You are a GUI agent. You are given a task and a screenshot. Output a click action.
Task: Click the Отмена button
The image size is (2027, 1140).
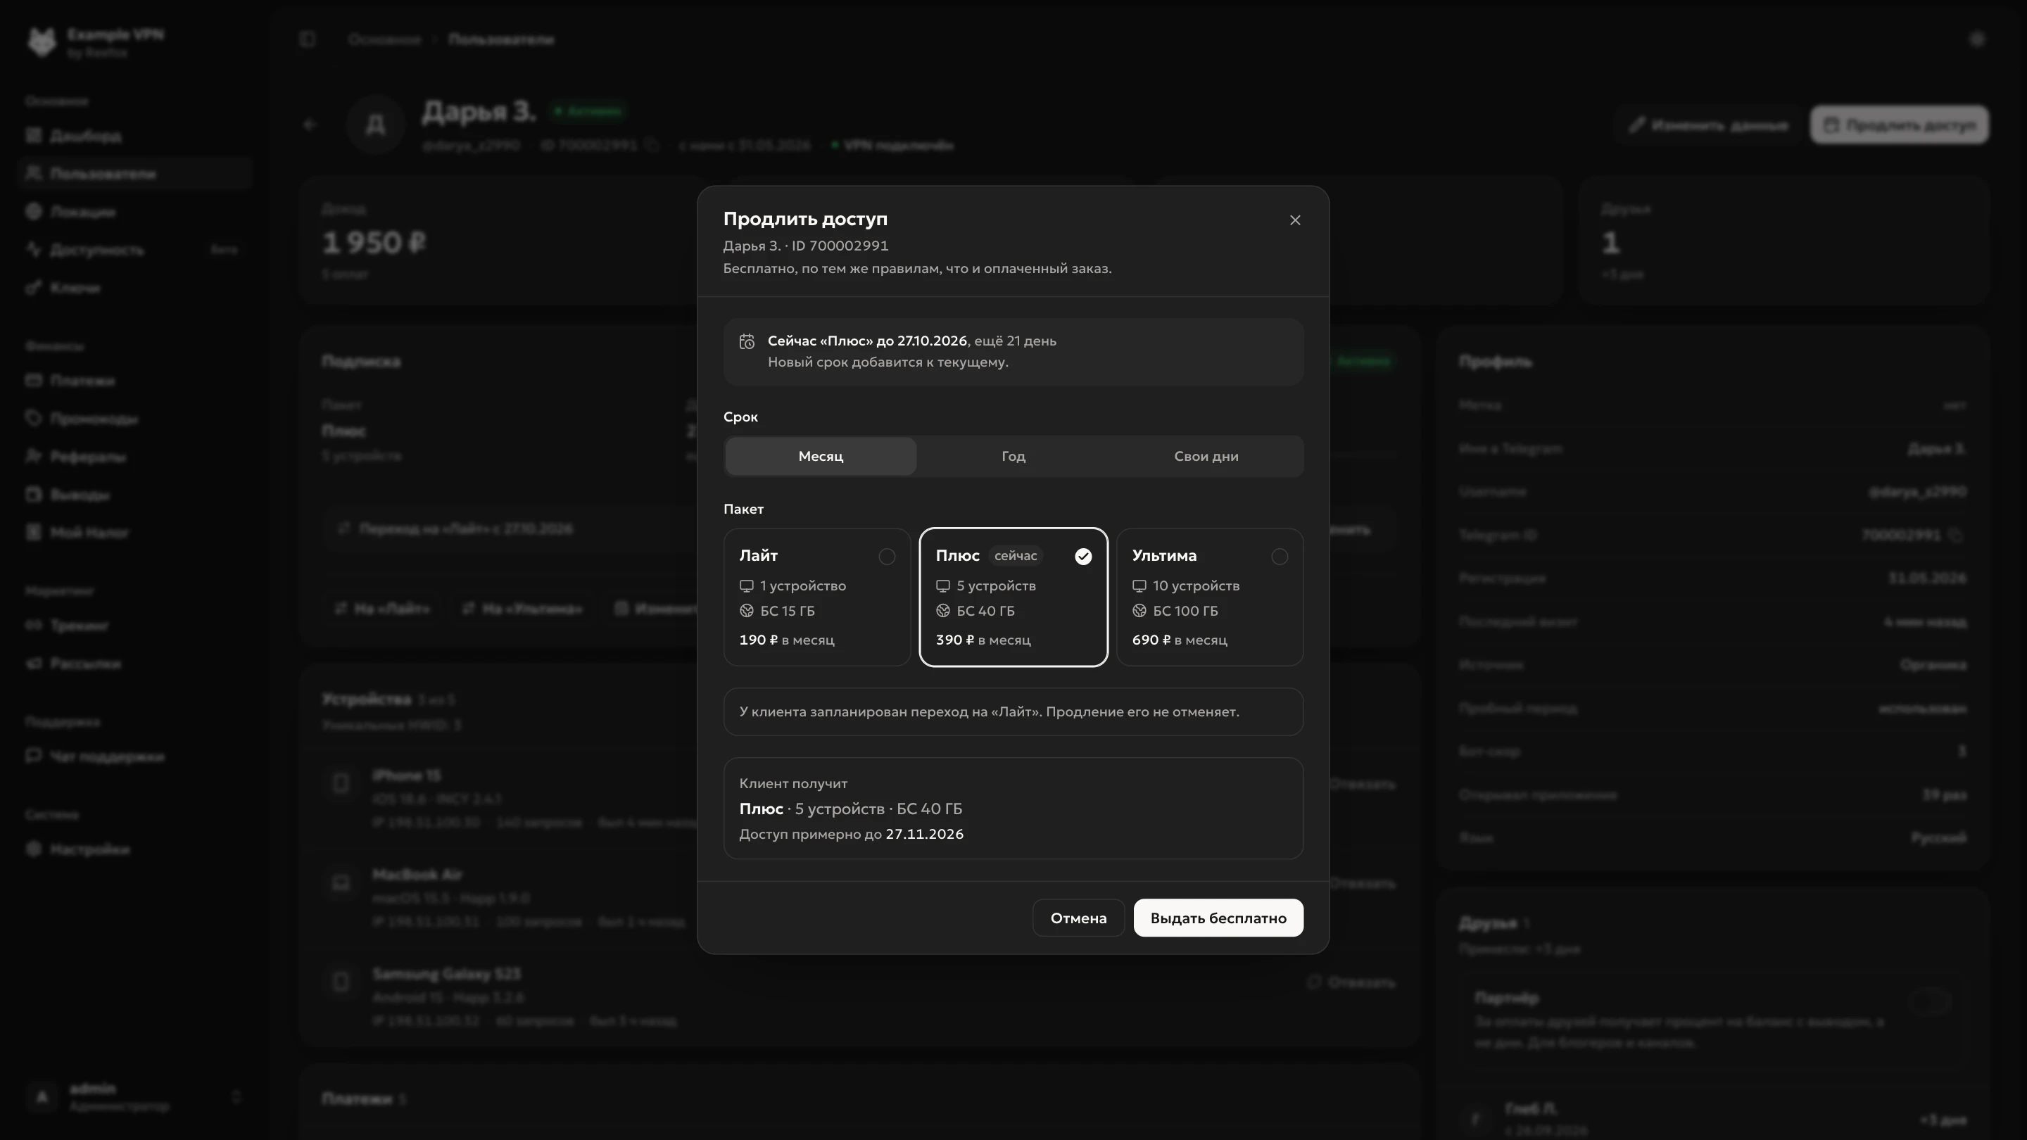click(x=1078, y=918)
